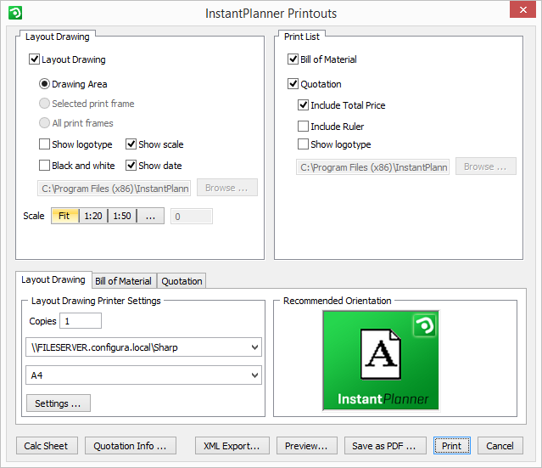
Task: Select the 1:20 scale option
Action: tap(93, 216)
